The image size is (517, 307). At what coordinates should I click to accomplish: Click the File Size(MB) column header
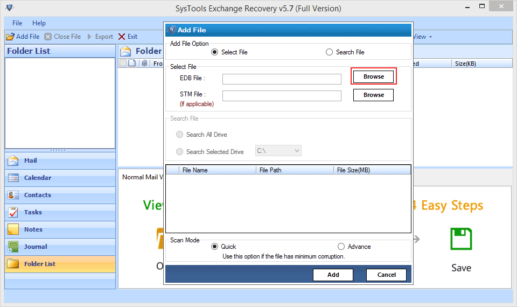coord(372,170)
